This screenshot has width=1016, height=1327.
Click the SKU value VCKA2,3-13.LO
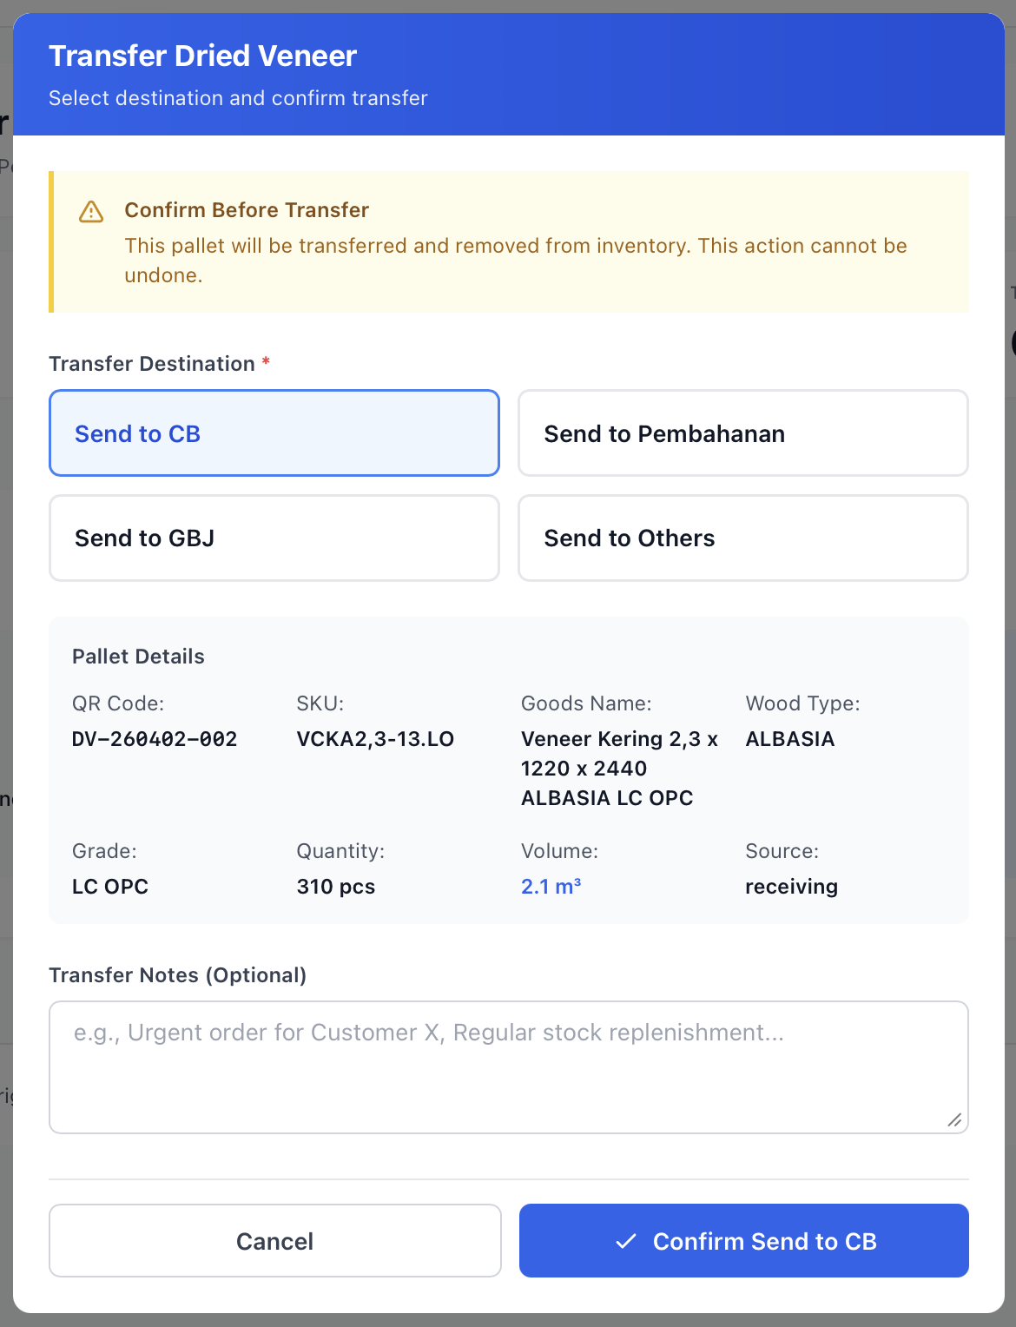pyautogui.click(x=375, y=739)
